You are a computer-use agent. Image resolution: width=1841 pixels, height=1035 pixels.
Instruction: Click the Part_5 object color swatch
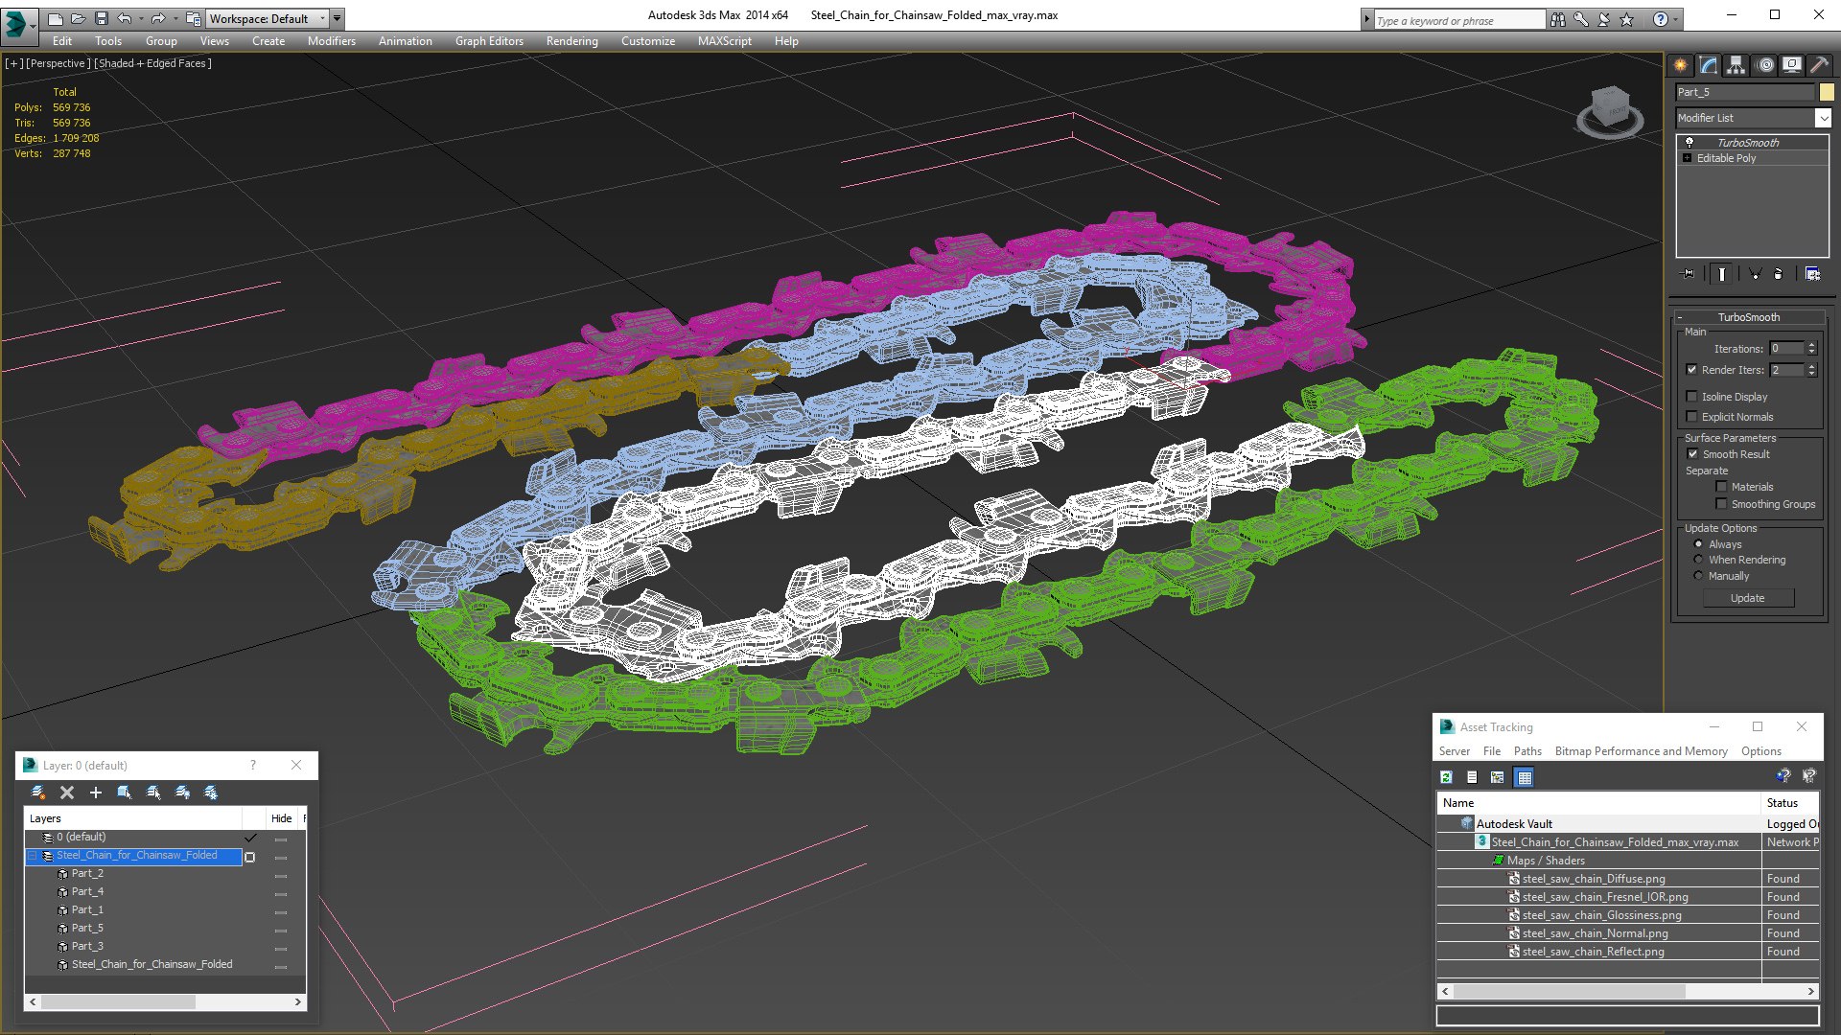pos(1827,92)
